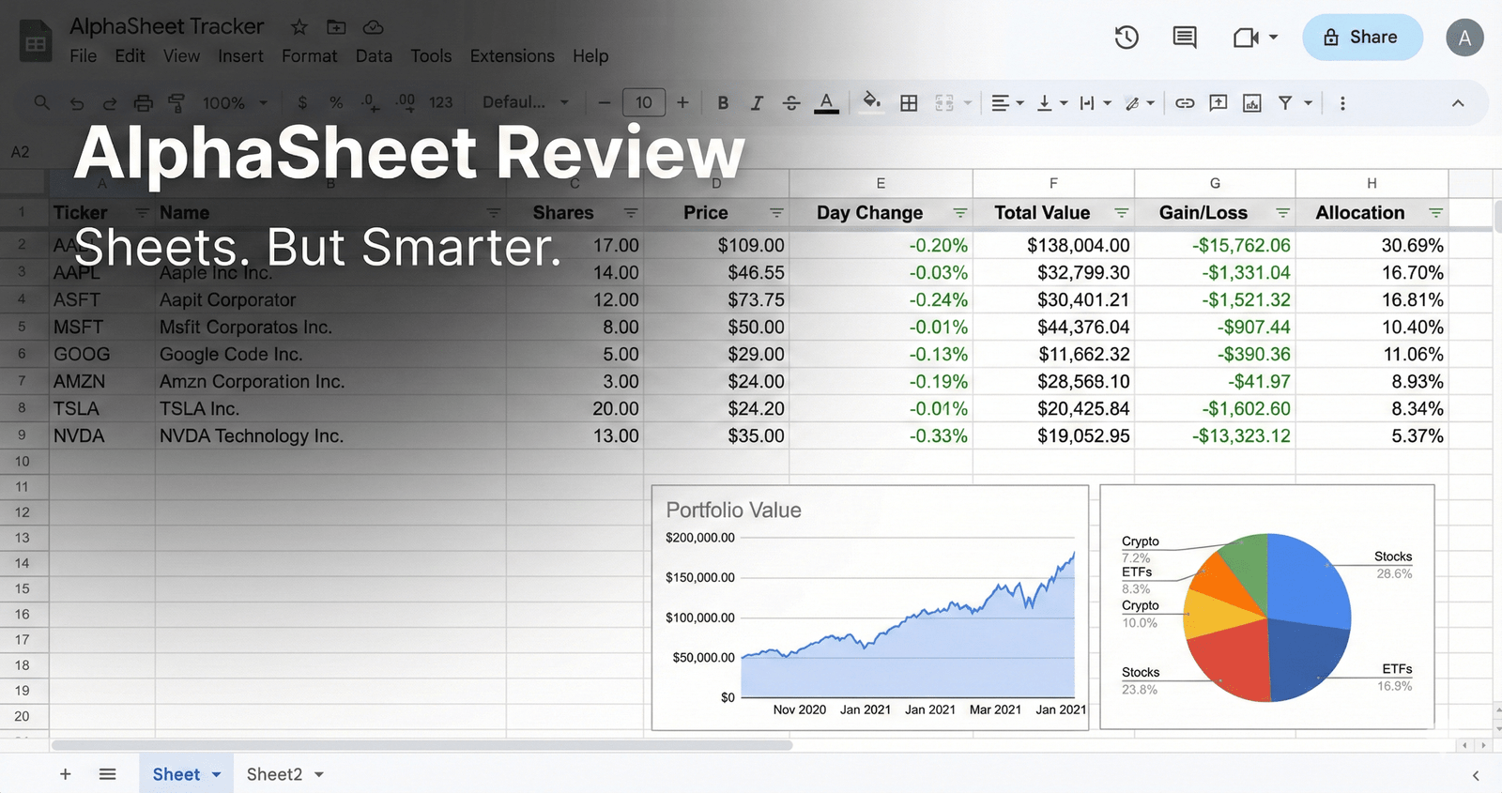Open the Insert menu
Image resolution: width=1502 pixels, height=793 pixels.
tap(240, 56)
